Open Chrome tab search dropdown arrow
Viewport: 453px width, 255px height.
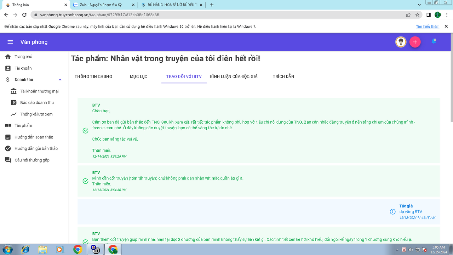[419, 5]
